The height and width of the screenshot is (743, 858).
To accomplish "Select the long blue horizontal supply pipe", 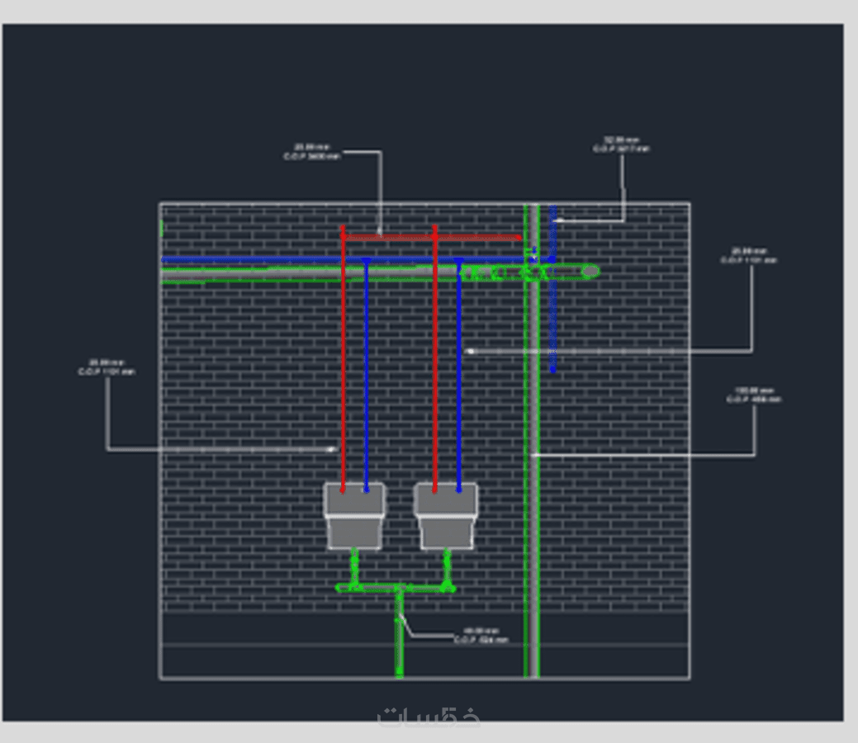I will click(343, 260).
